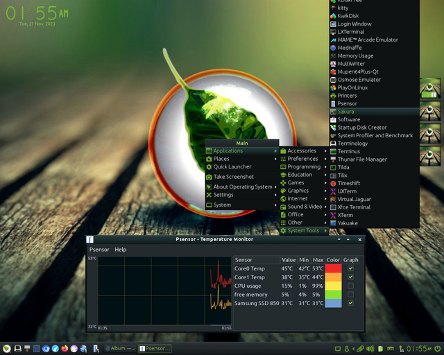
Task: Open the Psensor menu in menu bar
Action: click(99, 250)
